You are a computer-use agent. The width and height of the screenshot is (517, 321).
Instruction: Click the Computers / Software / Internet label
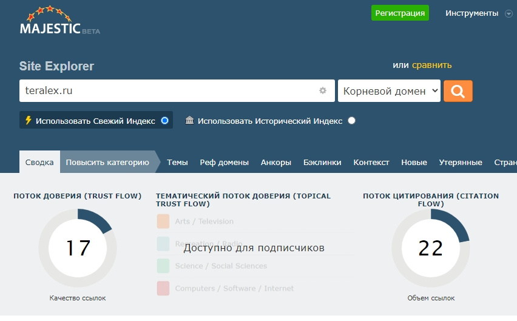click(x=234, y=288)
